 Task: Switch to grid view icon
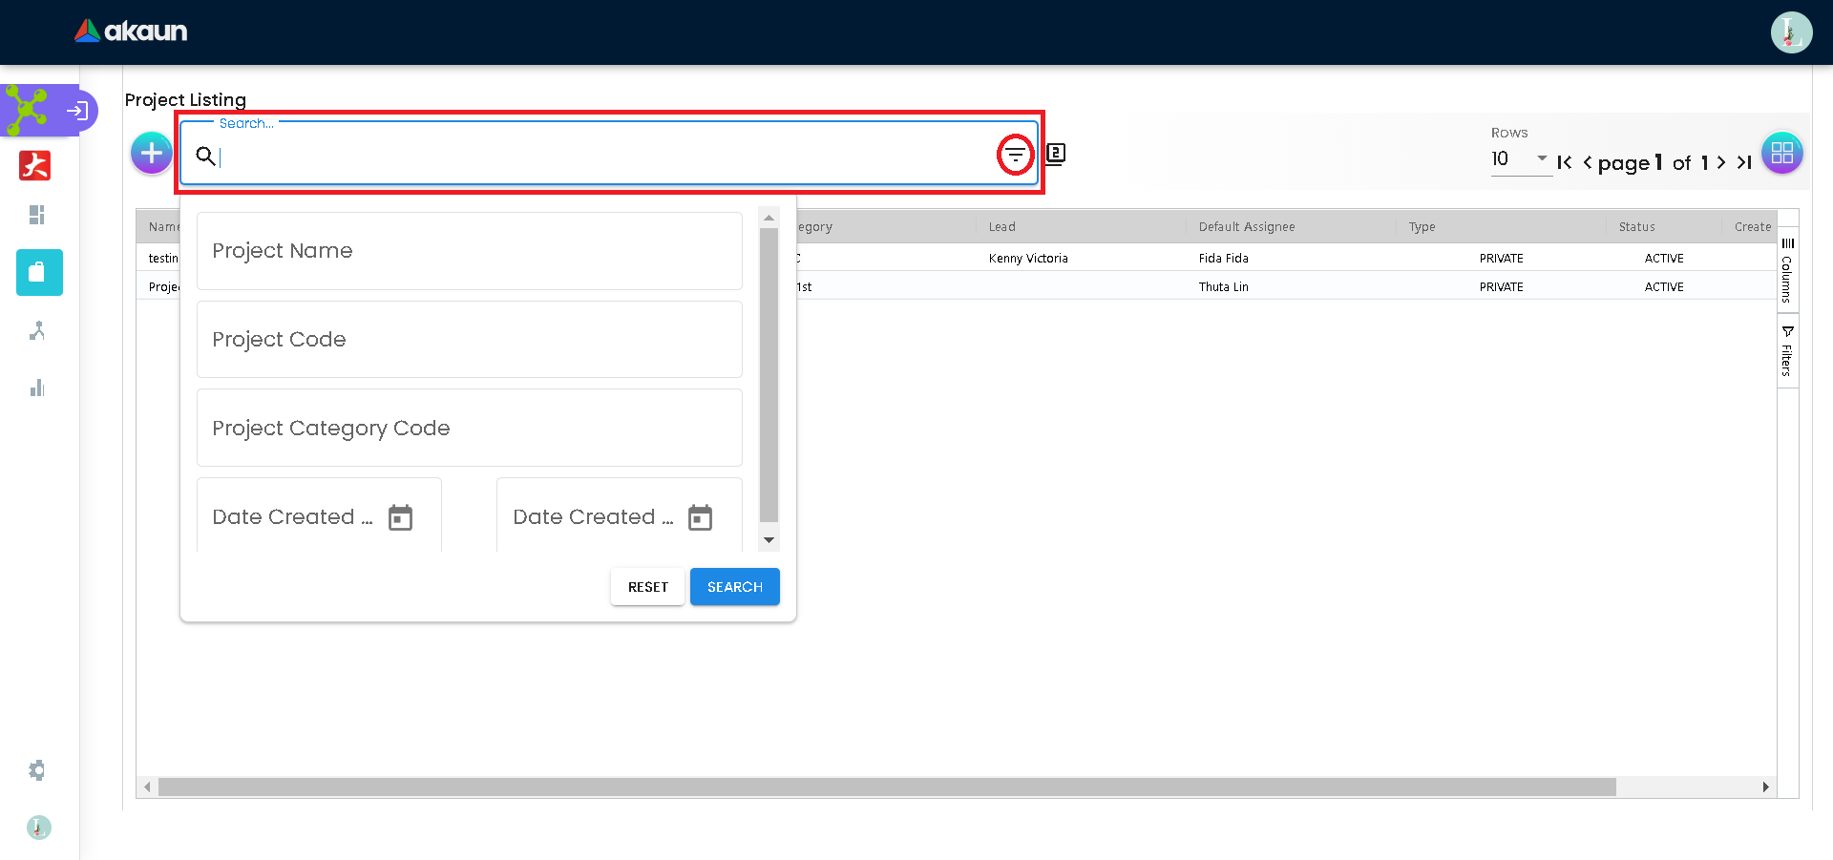click(1781, 153)
